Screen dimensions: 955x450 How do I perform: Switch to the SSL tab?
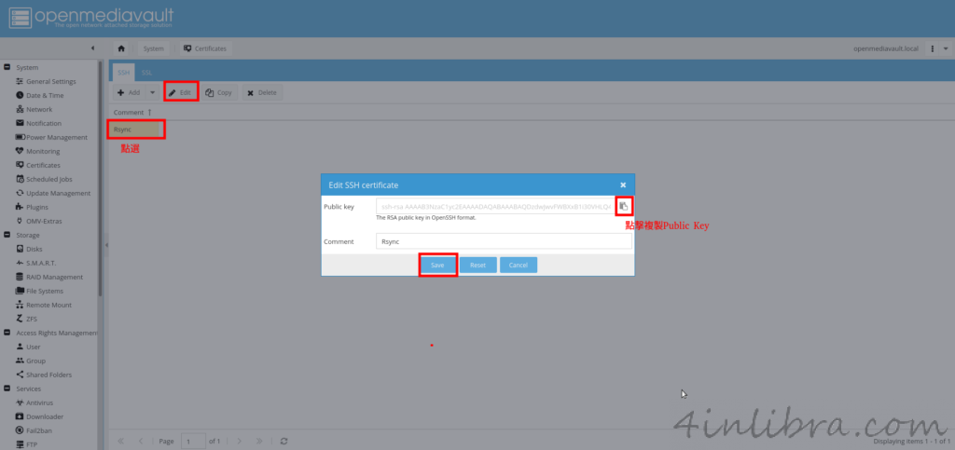[x=147, y=72]
